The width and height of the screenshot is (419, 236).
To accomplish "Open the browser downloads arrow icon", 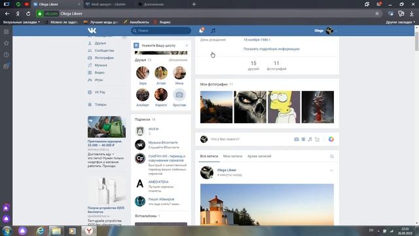I will [x=412, y=14].
